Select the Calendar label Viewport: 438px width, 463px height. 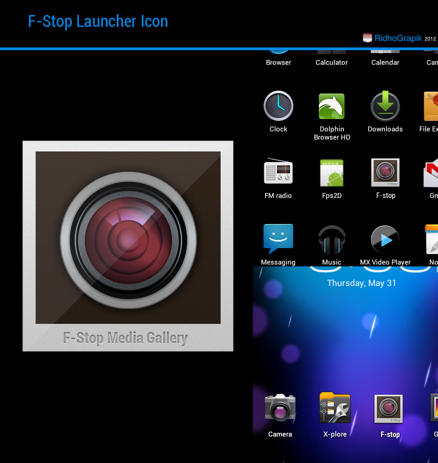(385, 62)
